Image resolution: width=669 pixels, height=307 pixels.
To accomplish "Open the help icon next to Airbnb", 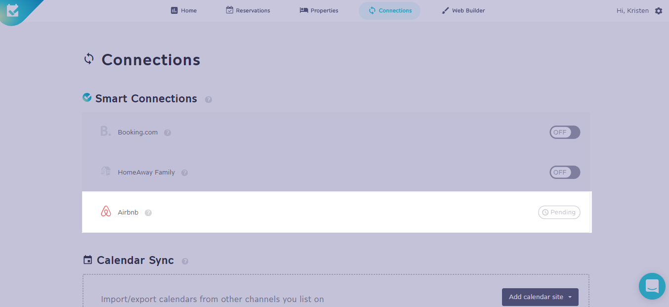I will (148, 213).
